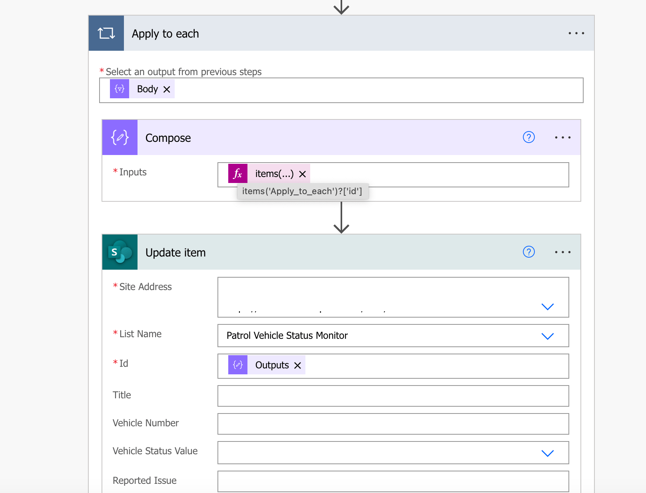This screenshot has height=493, width=646.
Task: Click inside the Vehicle Number field
Action: point(393,424)
